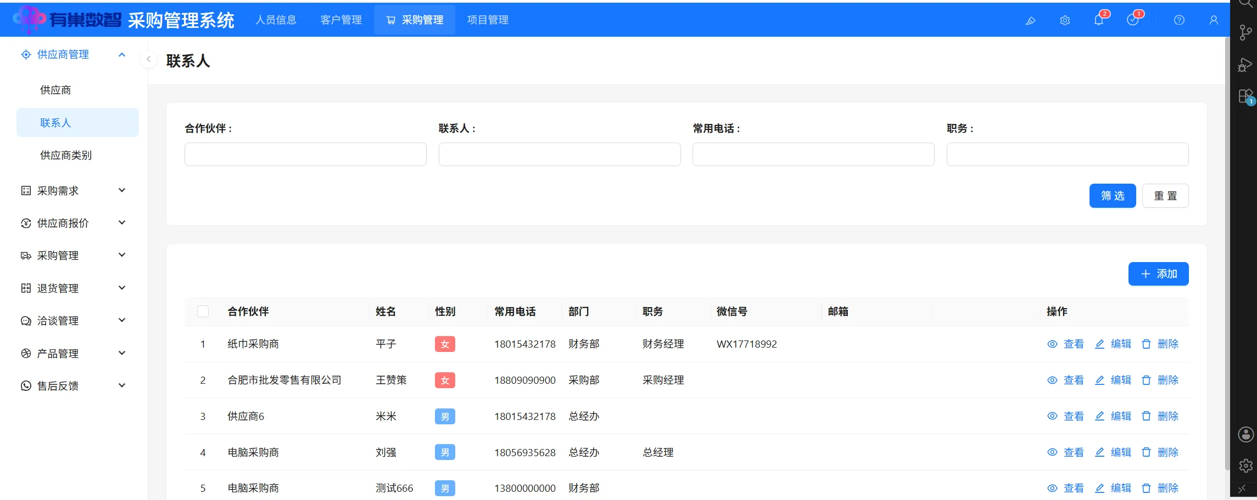Expand the 产品管理 chevron
The image size is (1257, 500).
tap(122, 353)
